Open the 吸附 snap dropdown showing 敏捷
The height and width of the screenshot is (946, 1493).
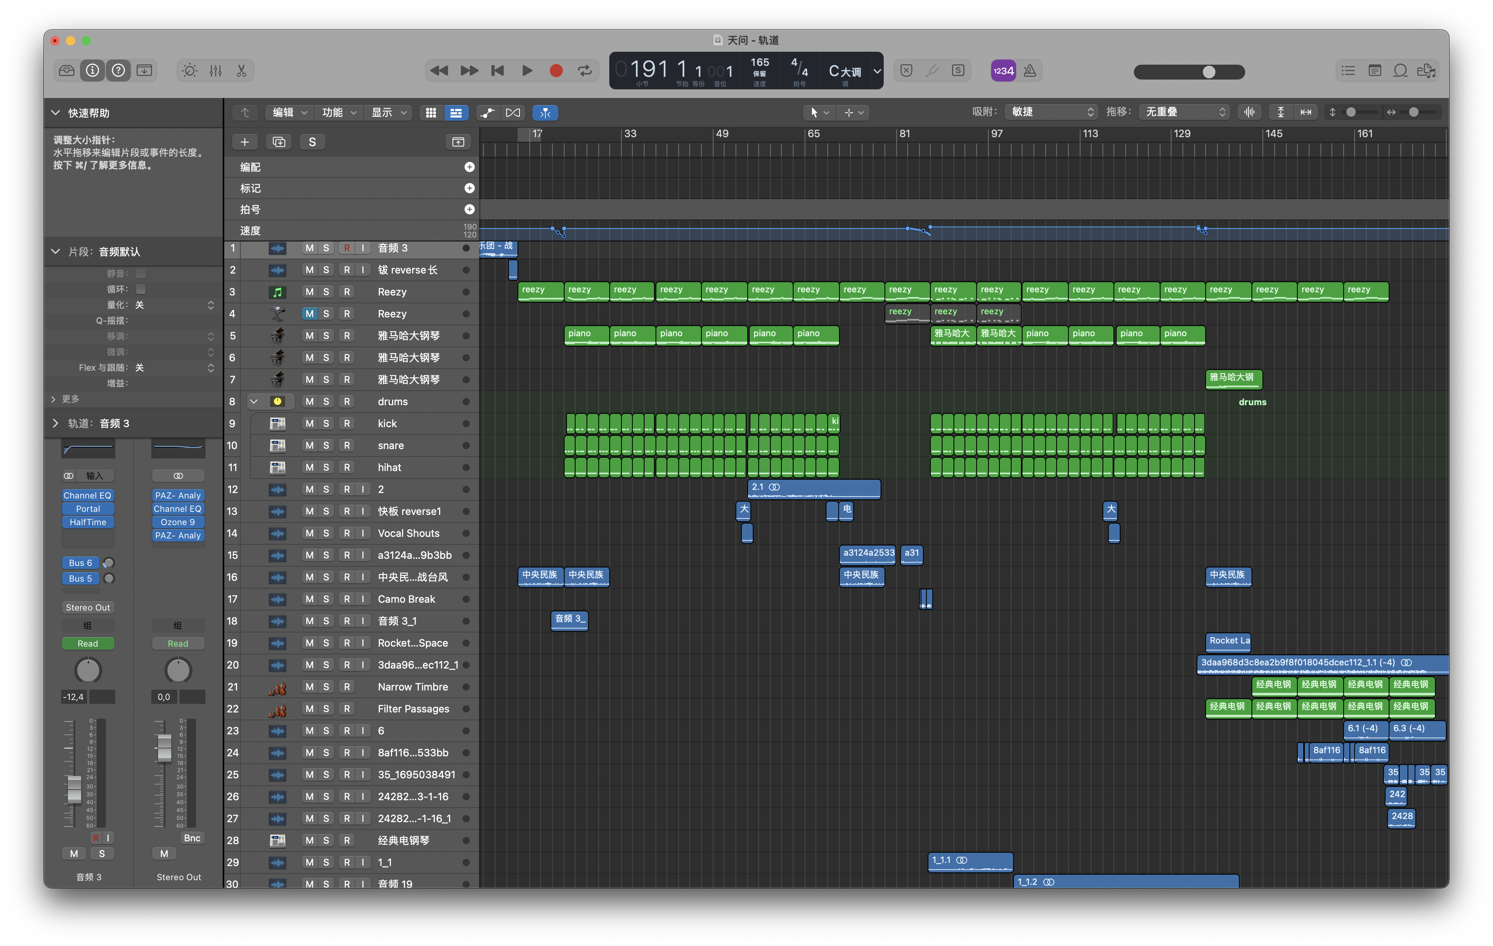point(1052,112)
